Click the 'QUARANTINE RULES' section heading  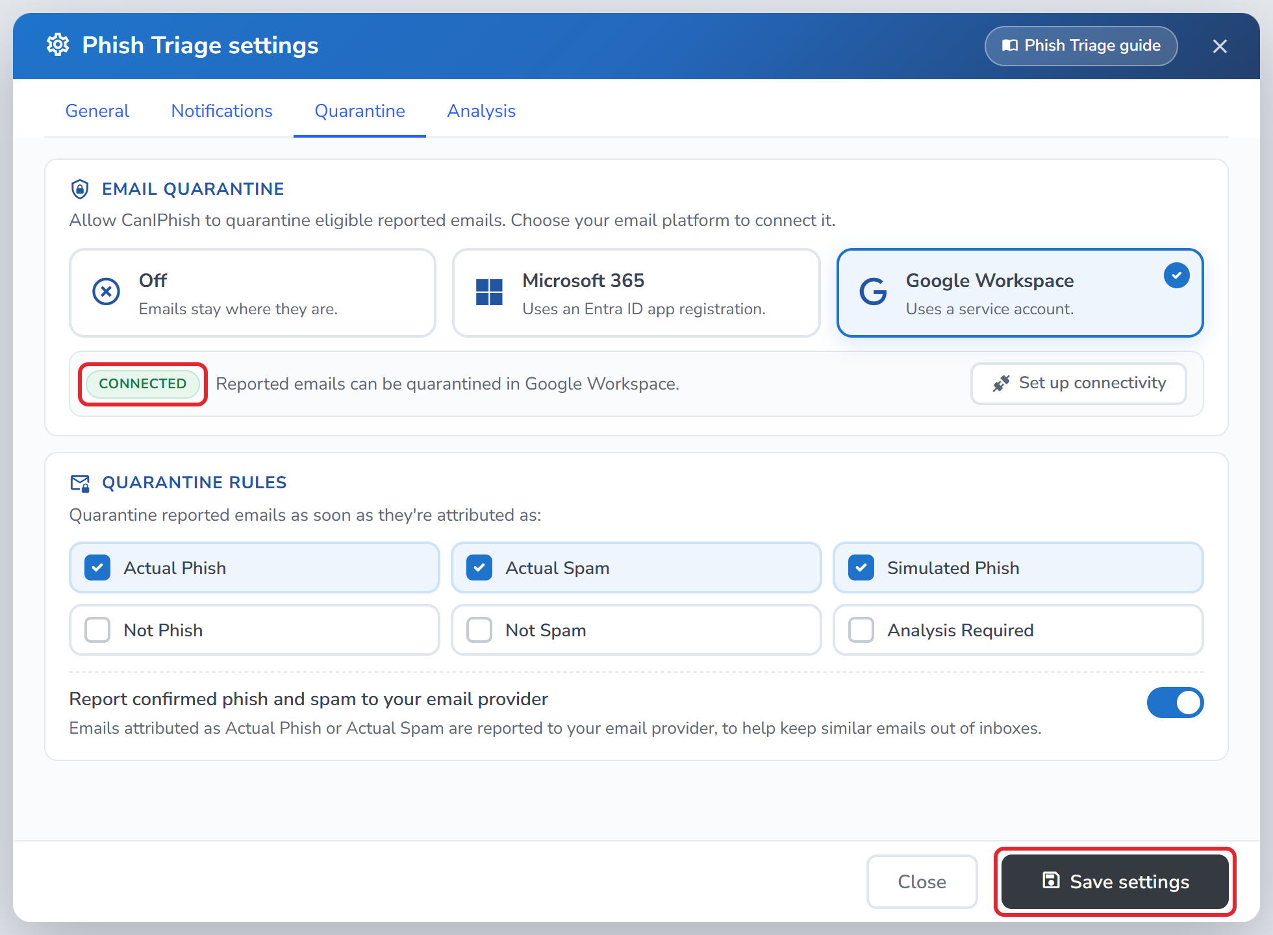[x=194, y=482]
